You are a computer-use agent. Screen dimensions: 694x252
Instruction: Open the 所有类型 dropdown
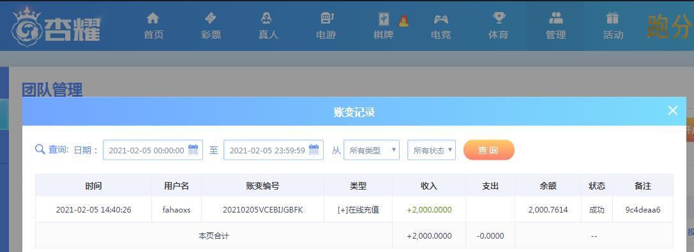(372, 150)
